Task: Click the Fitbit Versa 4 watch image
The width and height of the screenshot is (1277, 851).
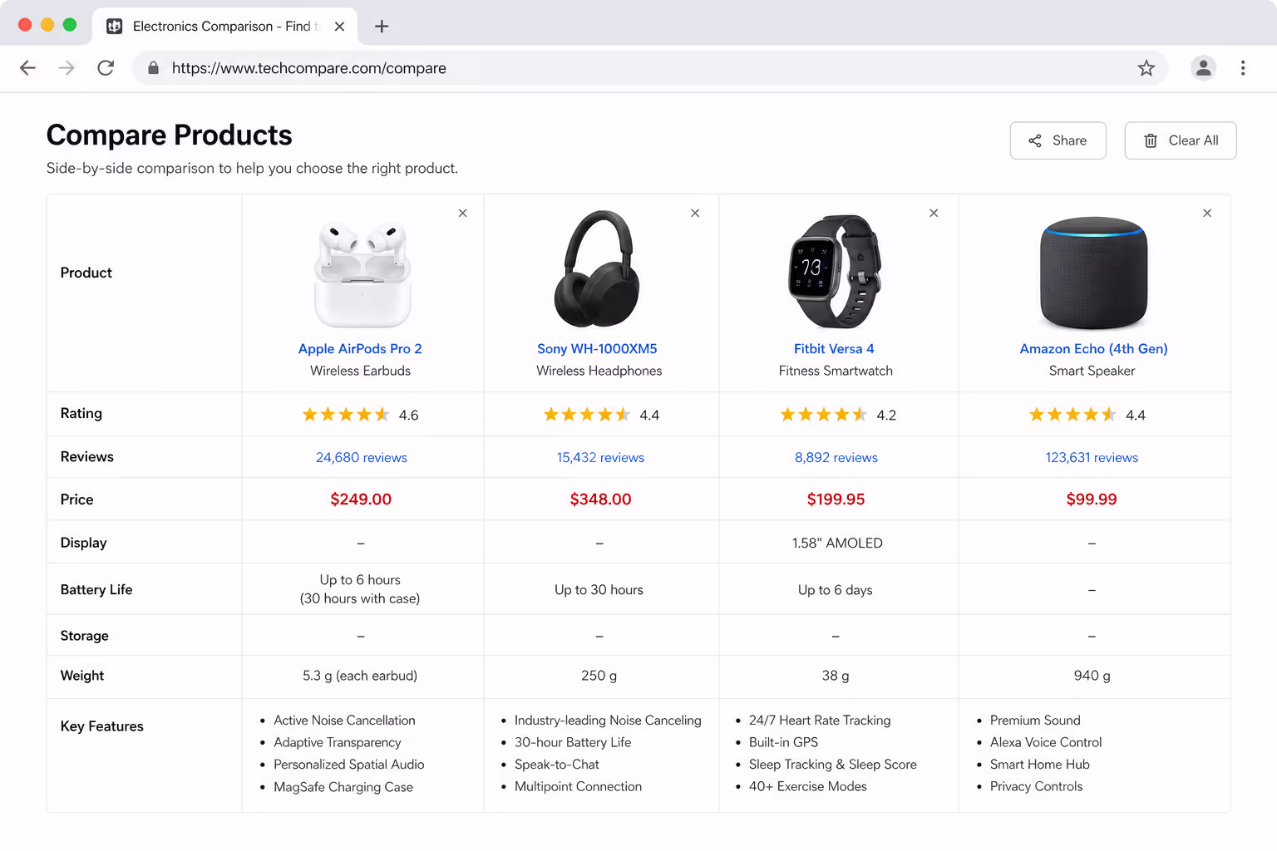Action: [x=835, y=272]
